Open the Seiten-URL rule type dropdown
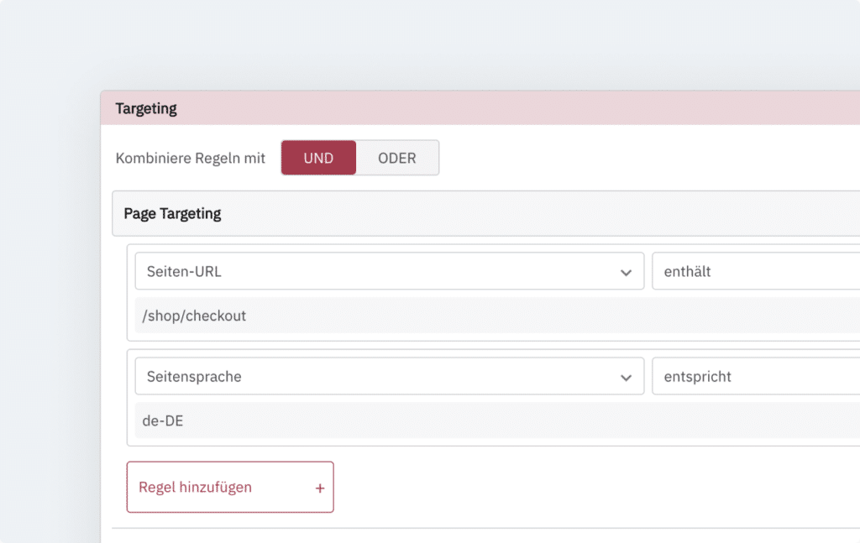Image resolution: width=860 pixels, height=543 pixels. tap(389, 271)
